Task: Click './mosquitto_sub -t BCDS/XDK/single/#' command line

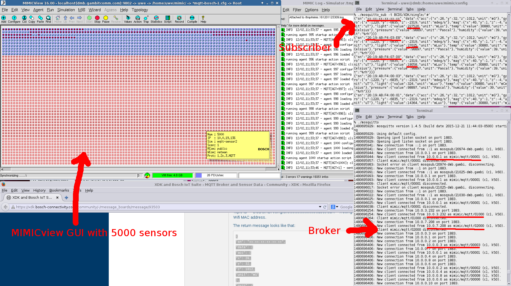Action: click(393, 15)
